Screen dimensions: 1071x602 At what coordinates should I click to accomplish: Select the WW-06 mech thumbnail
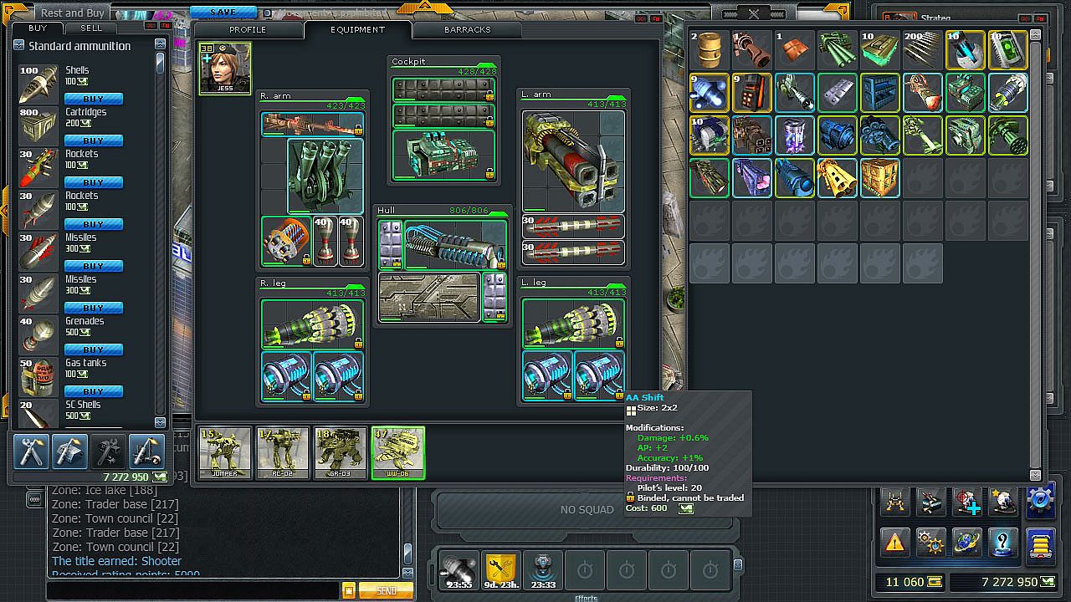tap(397, 453)
